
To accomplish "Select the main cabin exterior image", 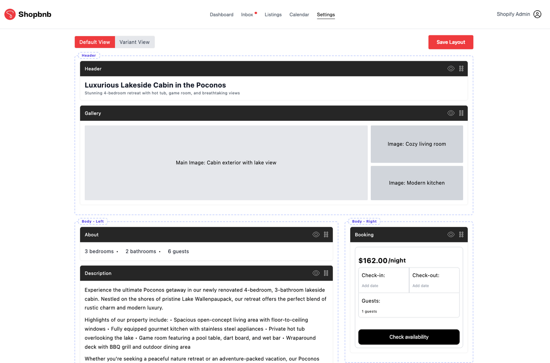I will tap(226, 163).
